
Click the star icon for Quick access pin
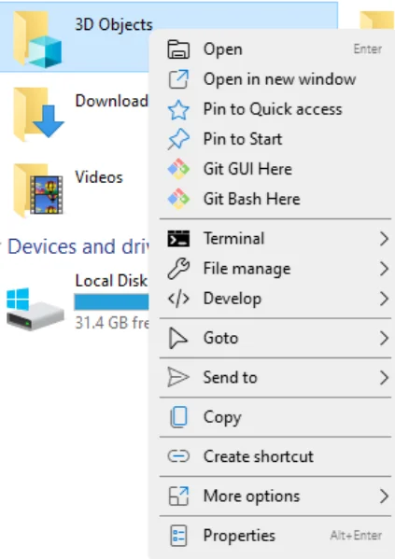(x=178, y=109)
